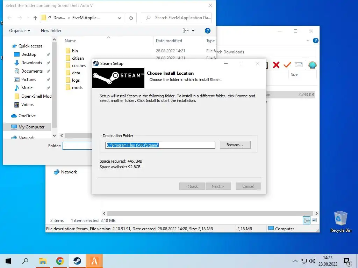Screen dimensions: 358x268
Task: Go to Desktop in the sidebar
Action: point(29,54)
